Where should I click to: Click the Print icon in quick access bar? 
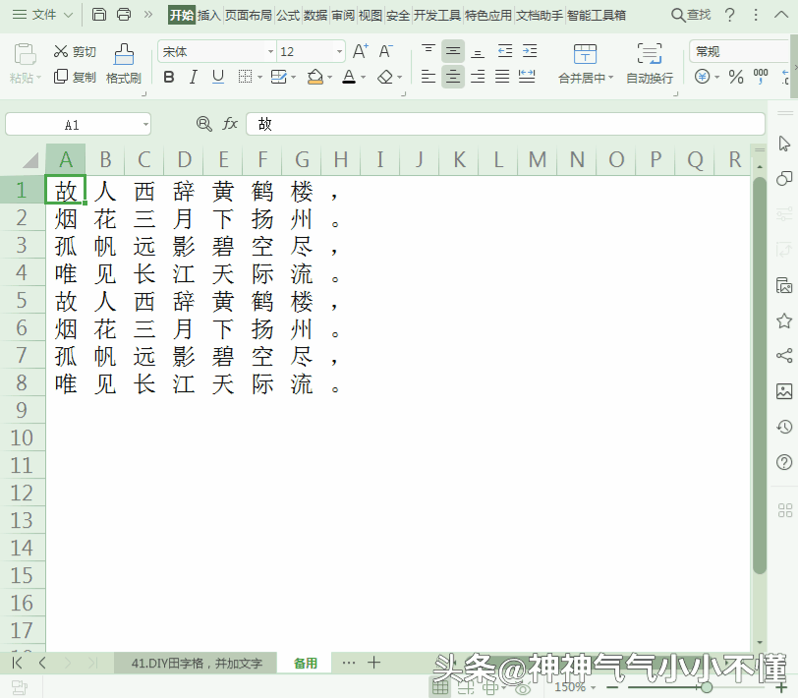coord(124,15)
